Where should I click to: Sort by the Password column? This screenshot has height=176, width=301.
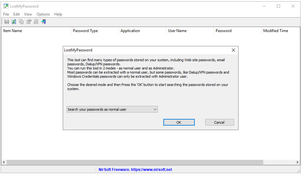[x=238, y=31]
